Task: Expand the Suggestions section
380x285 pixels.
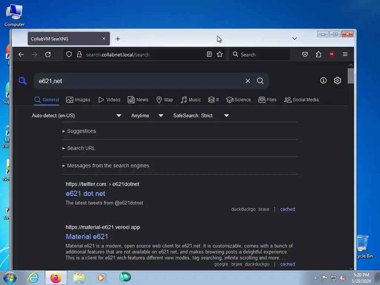Action: [x=79, y=131]
